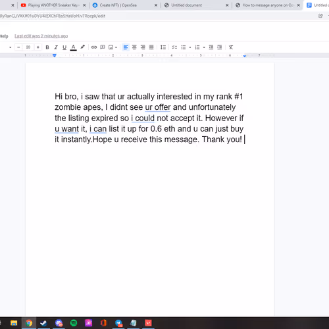
Task: Open the Help menu
Action: click(x=4, y=36)
